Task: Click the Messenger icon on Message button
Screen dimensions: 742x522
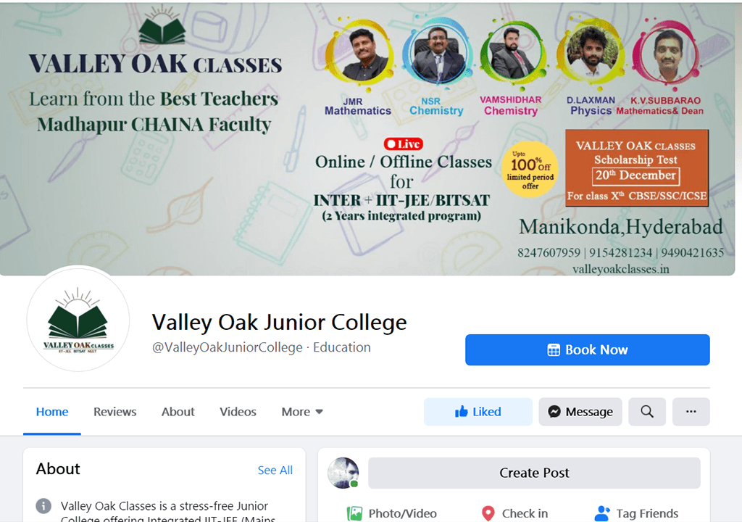Action: [554, 412]
